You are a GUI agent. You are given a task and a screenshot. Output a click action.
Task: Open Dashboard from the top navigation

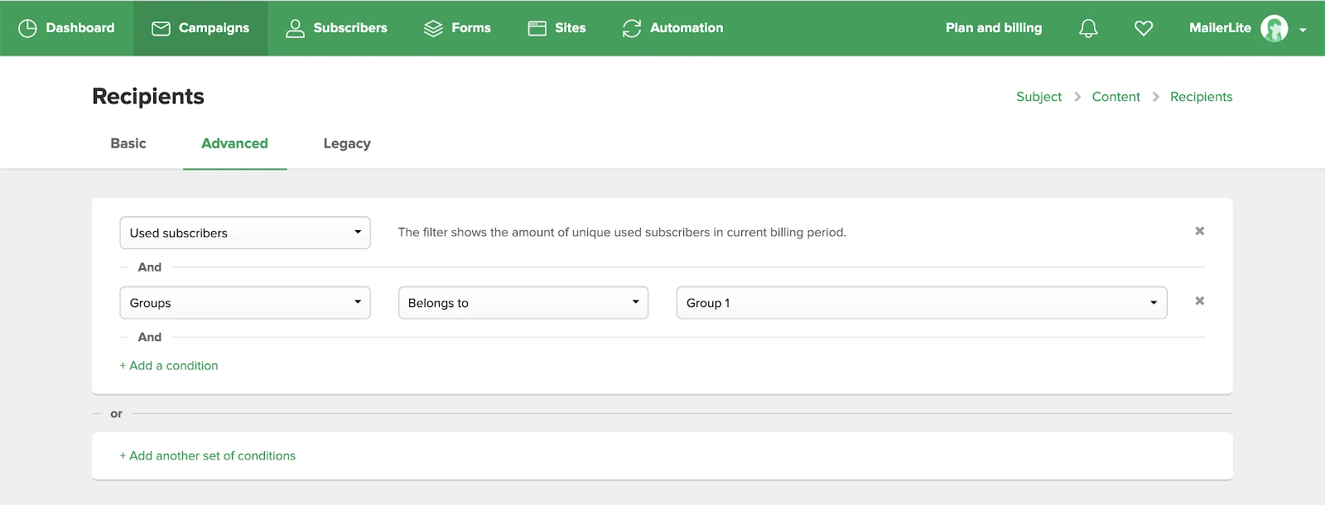click(x=67, y=28)
